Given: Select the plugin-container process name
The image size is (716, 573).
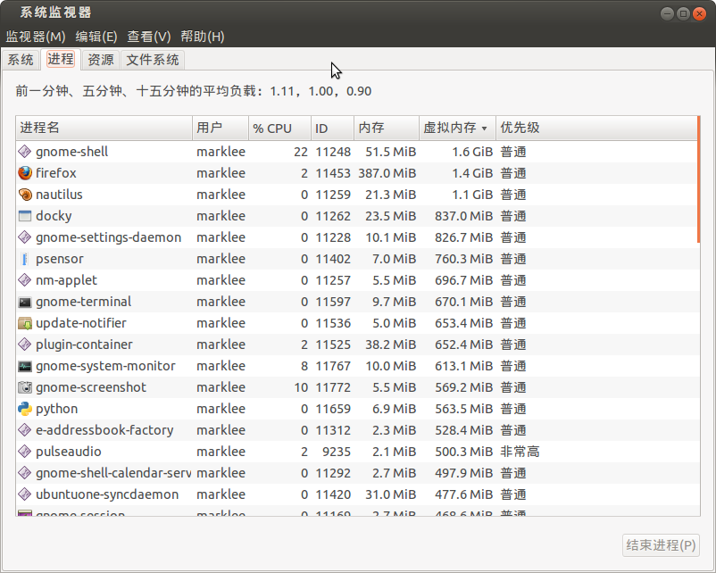Looking at the screenshot, I should (x=85, y=345).
